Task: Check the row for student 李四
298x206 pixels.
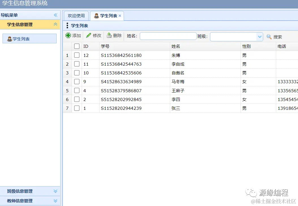Action: 77,99
